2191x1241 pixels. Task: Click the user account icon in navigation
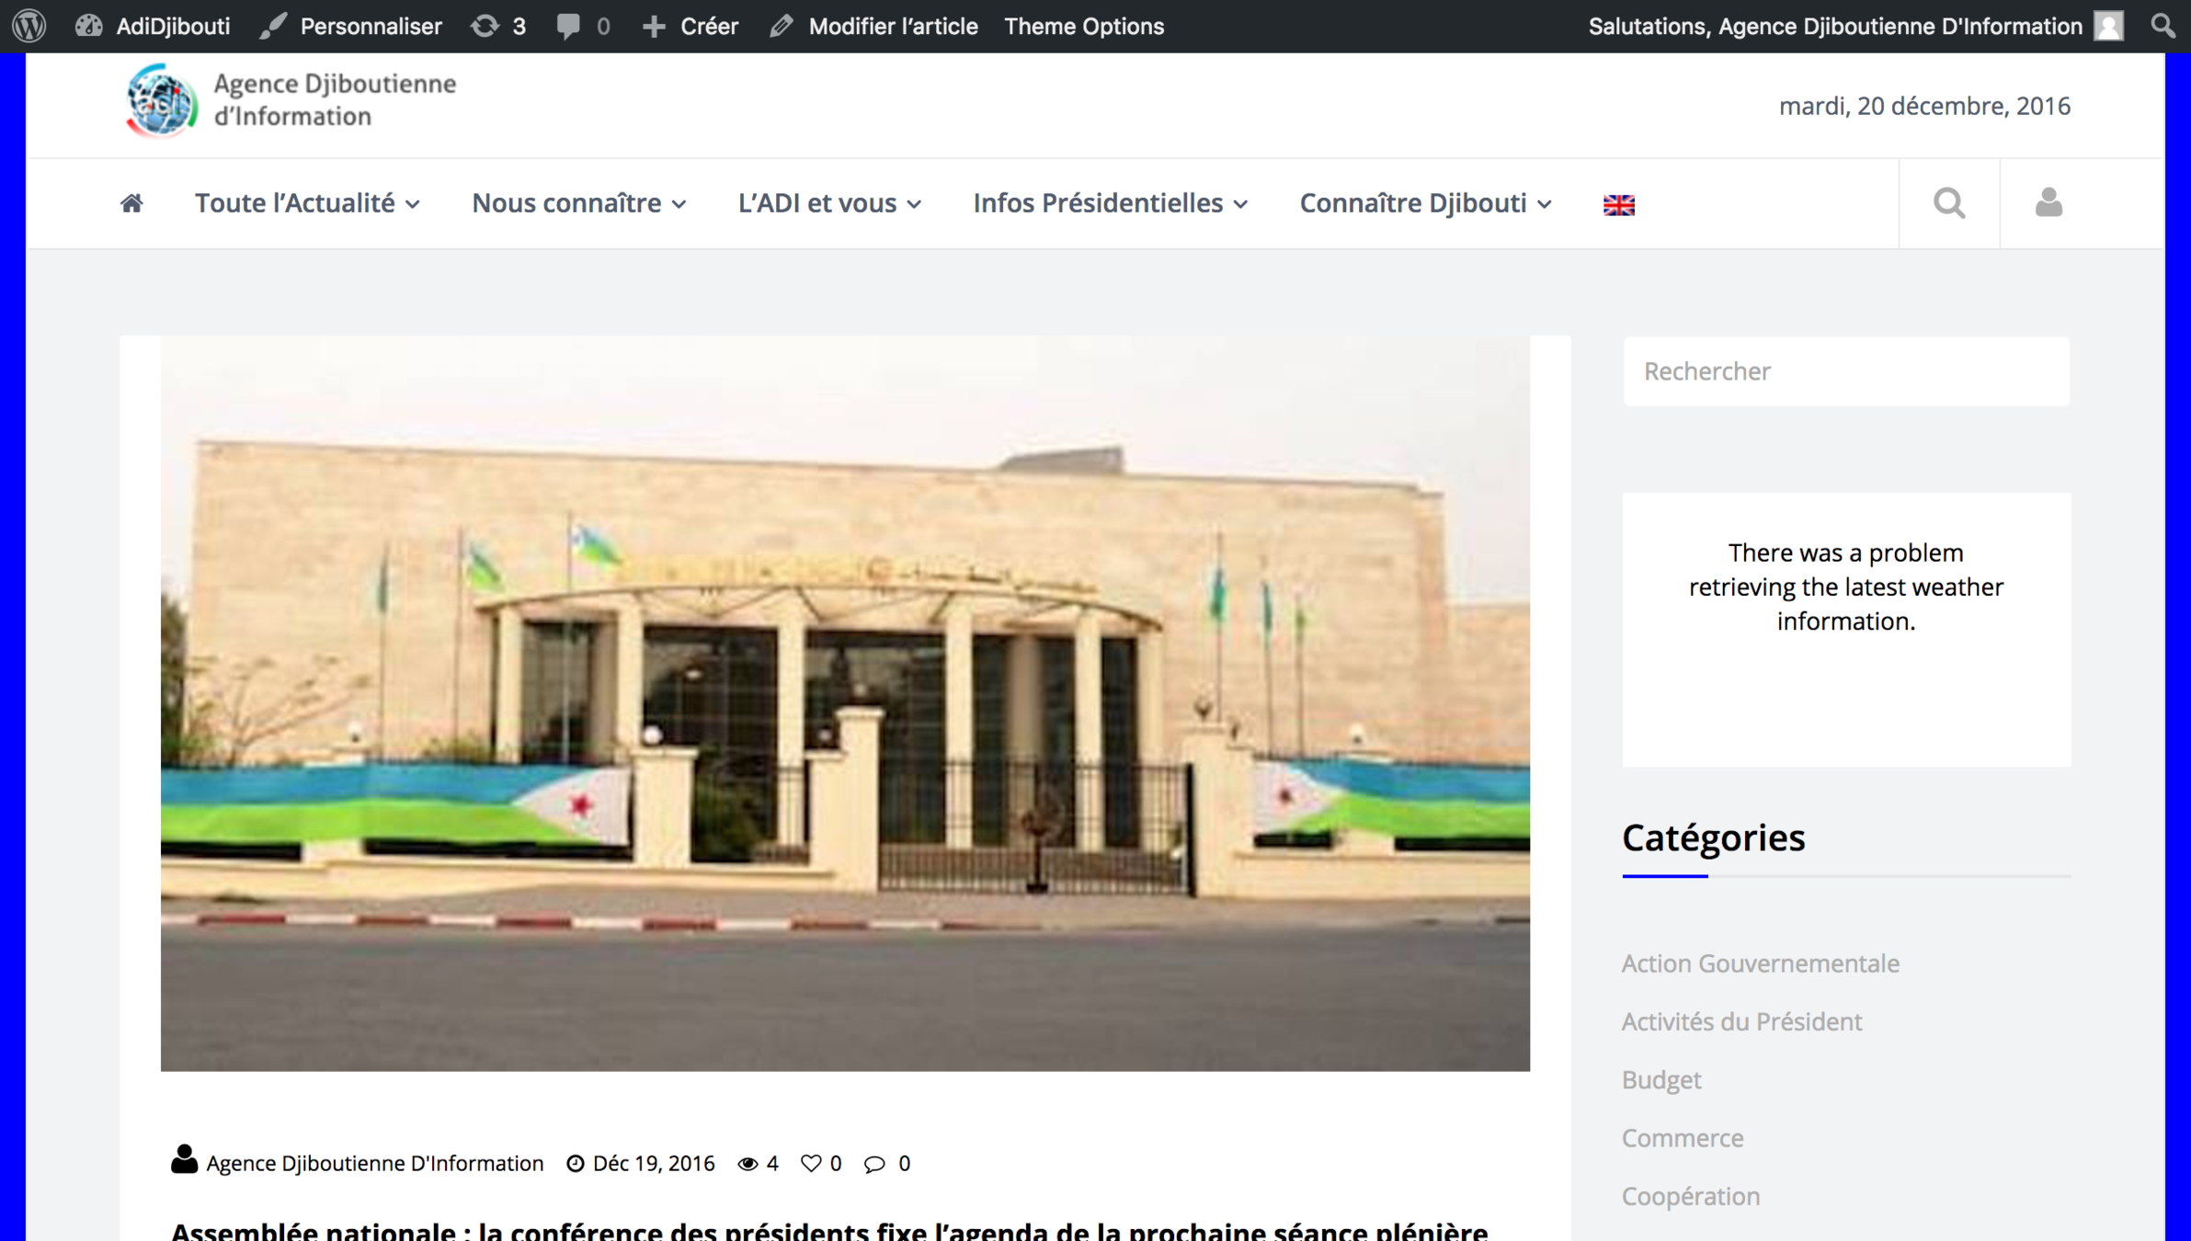point(2048,203)
